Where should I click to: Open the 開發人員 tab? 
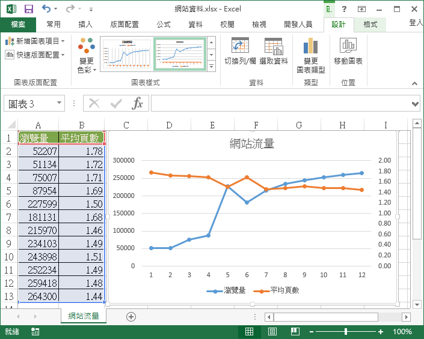coord(298,25)
